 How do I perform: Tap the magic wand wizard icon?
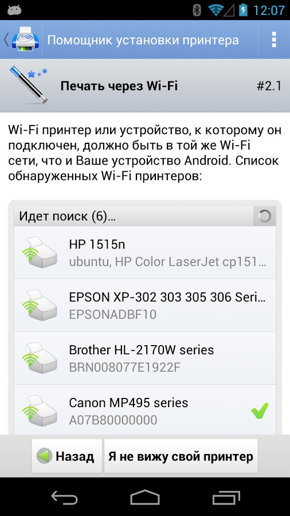(29, 85)
